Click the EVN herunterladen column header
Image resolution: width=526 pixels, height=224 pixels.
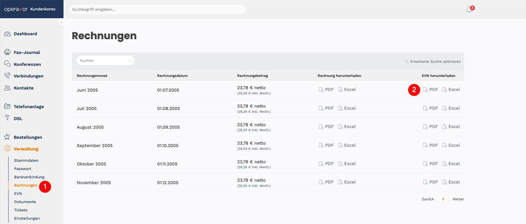point(439,76)
